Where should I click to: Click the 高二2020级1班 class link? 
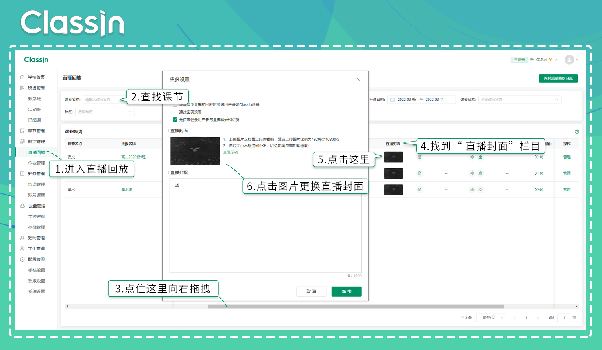click(x=134, y=157)
